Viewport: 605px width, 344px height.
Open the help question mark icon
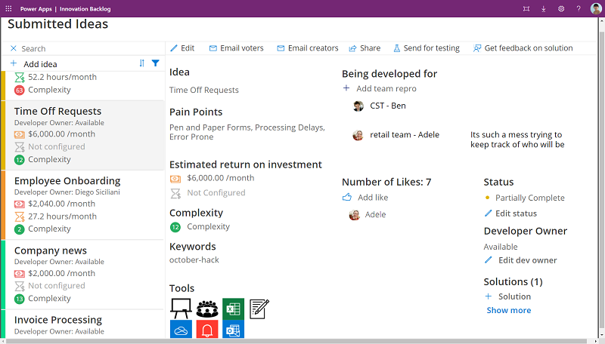(x=579, y=8)
